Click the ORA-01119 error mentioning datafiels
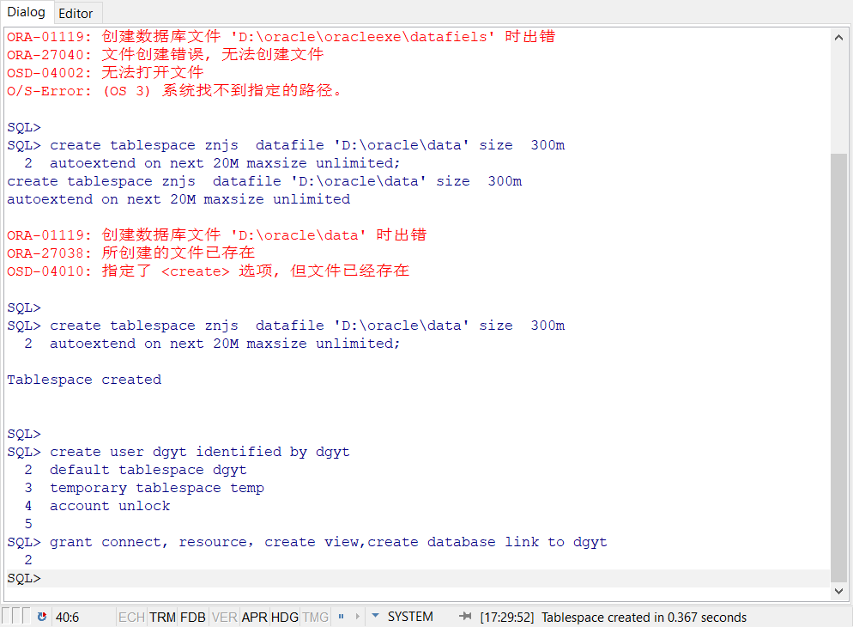 tap(281, 36)
